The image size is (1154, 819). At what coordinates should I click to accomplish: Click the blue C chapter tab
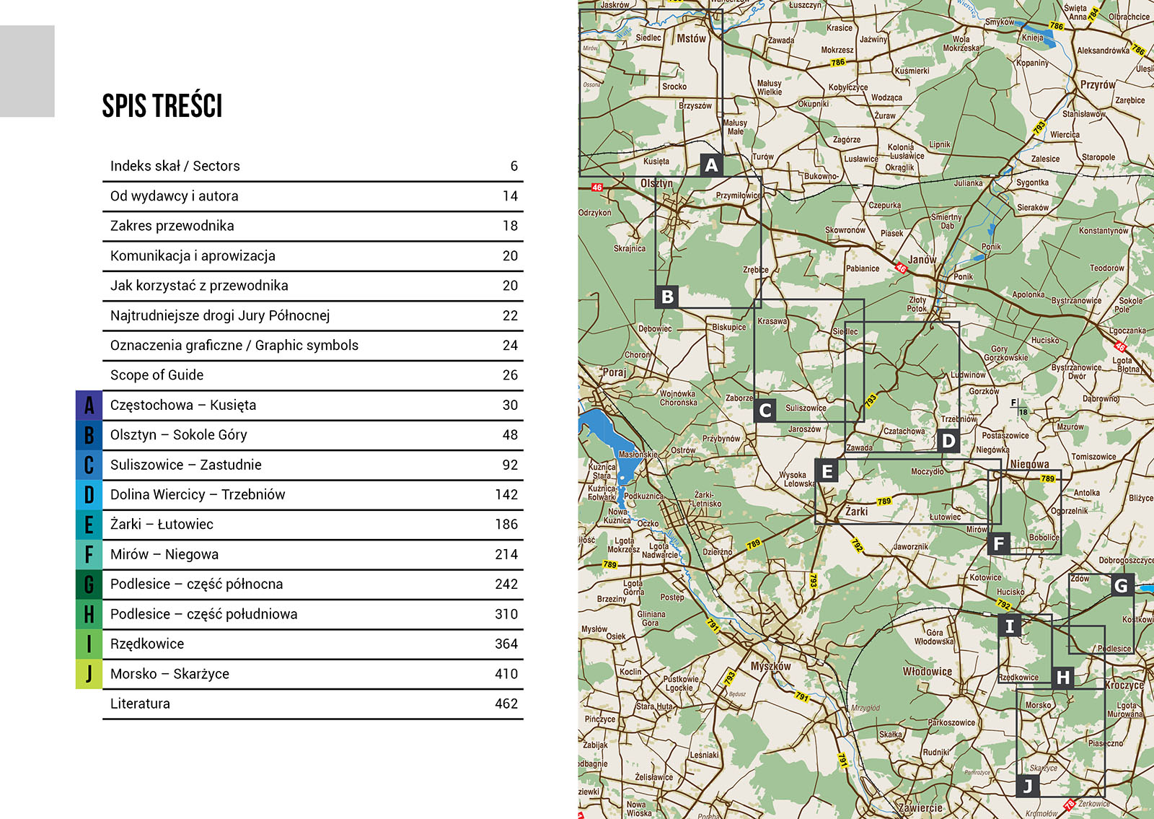(x=89, y=465)
